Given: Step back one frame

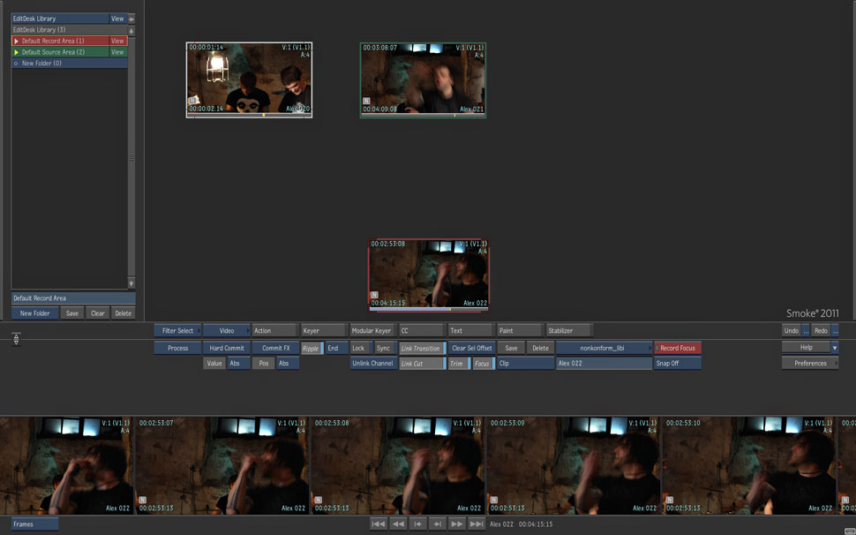Looking at the screenshot, I should [x=417, y=524].
